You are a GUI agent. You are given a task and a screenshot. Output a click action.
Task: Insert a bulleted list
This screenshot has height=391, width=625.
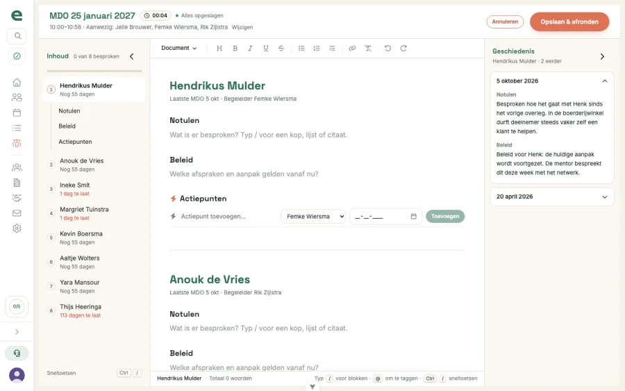point(301,48)
